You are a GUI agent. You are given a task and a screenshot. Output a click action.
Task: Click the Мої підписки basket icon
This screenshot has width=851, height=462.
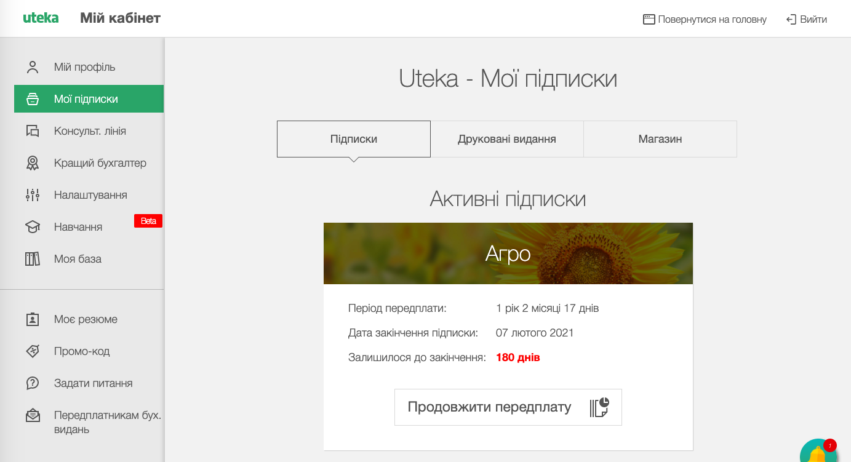(33, 99)
